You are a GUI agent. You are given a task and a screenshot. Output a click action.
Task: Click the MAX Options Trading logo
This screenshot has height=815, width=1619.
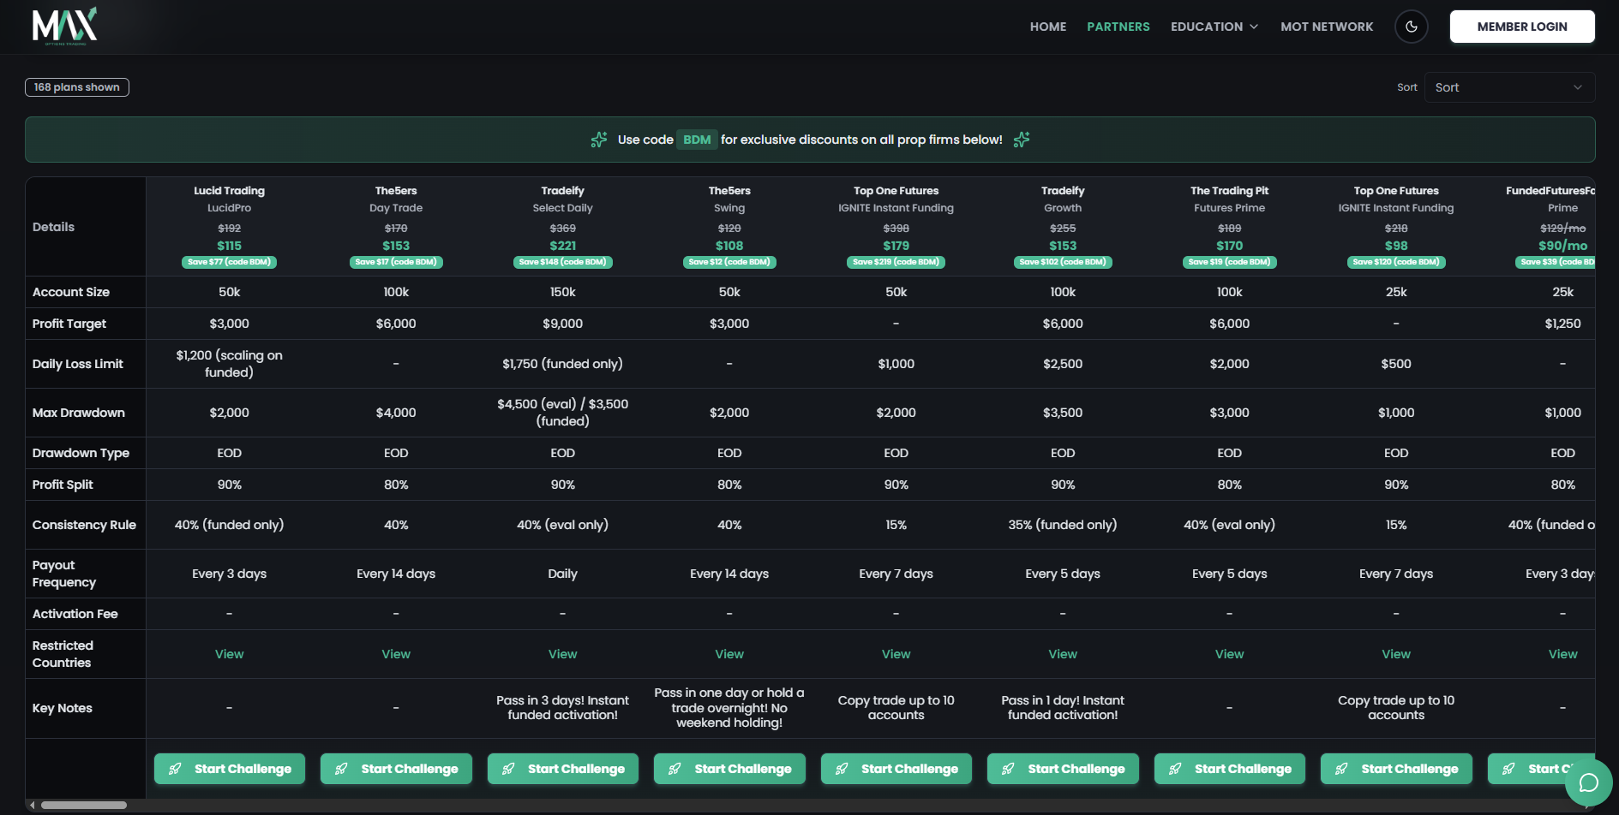(65, 26)
